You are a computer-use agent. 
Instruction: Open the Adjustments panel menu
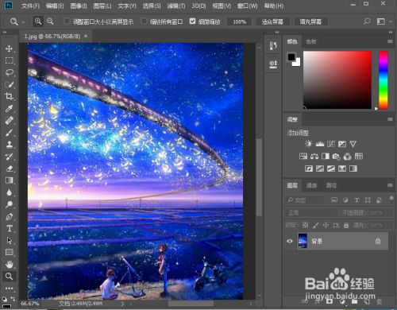pyautogui.click(x=390, y=119)
